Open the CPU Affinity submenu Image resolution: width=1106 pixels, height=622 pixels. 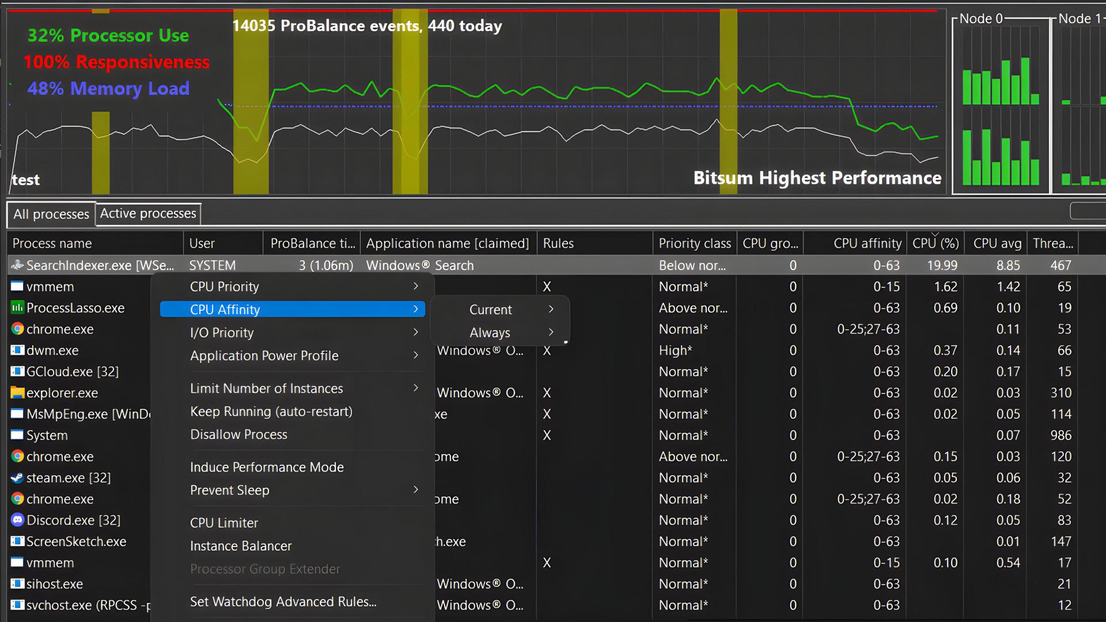coord(293,309)
